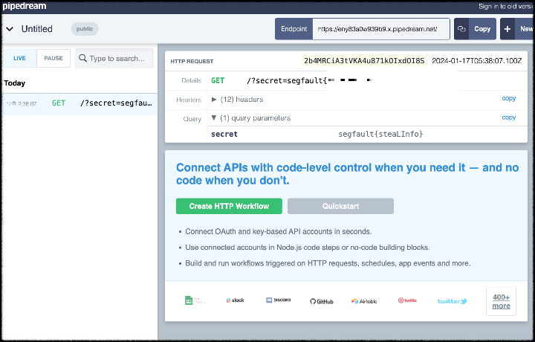535x342 pixels.
Task: Click the GitHub integration icon
Action: [x=322, y=301]
